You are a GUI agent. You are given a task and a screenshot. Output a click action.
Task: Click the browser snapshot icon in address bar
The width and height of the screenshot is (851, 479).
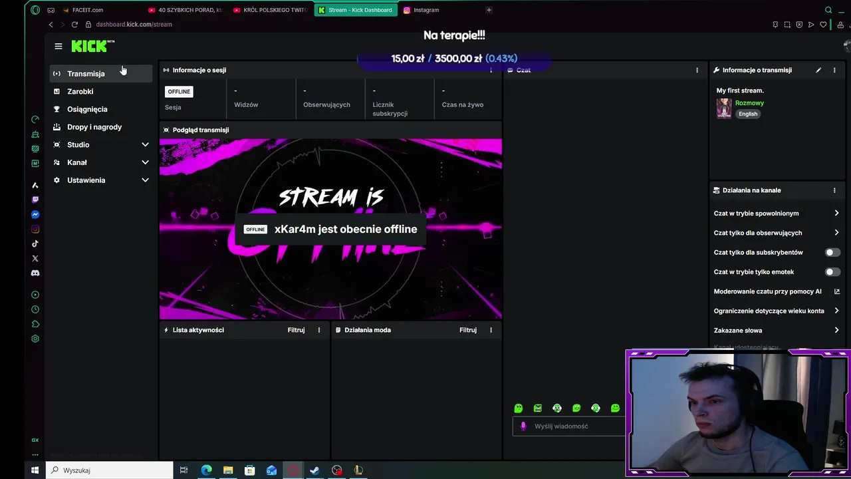787,25
